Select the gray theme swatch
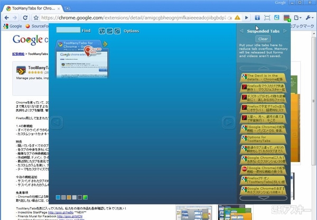 [x=63, y=197]
